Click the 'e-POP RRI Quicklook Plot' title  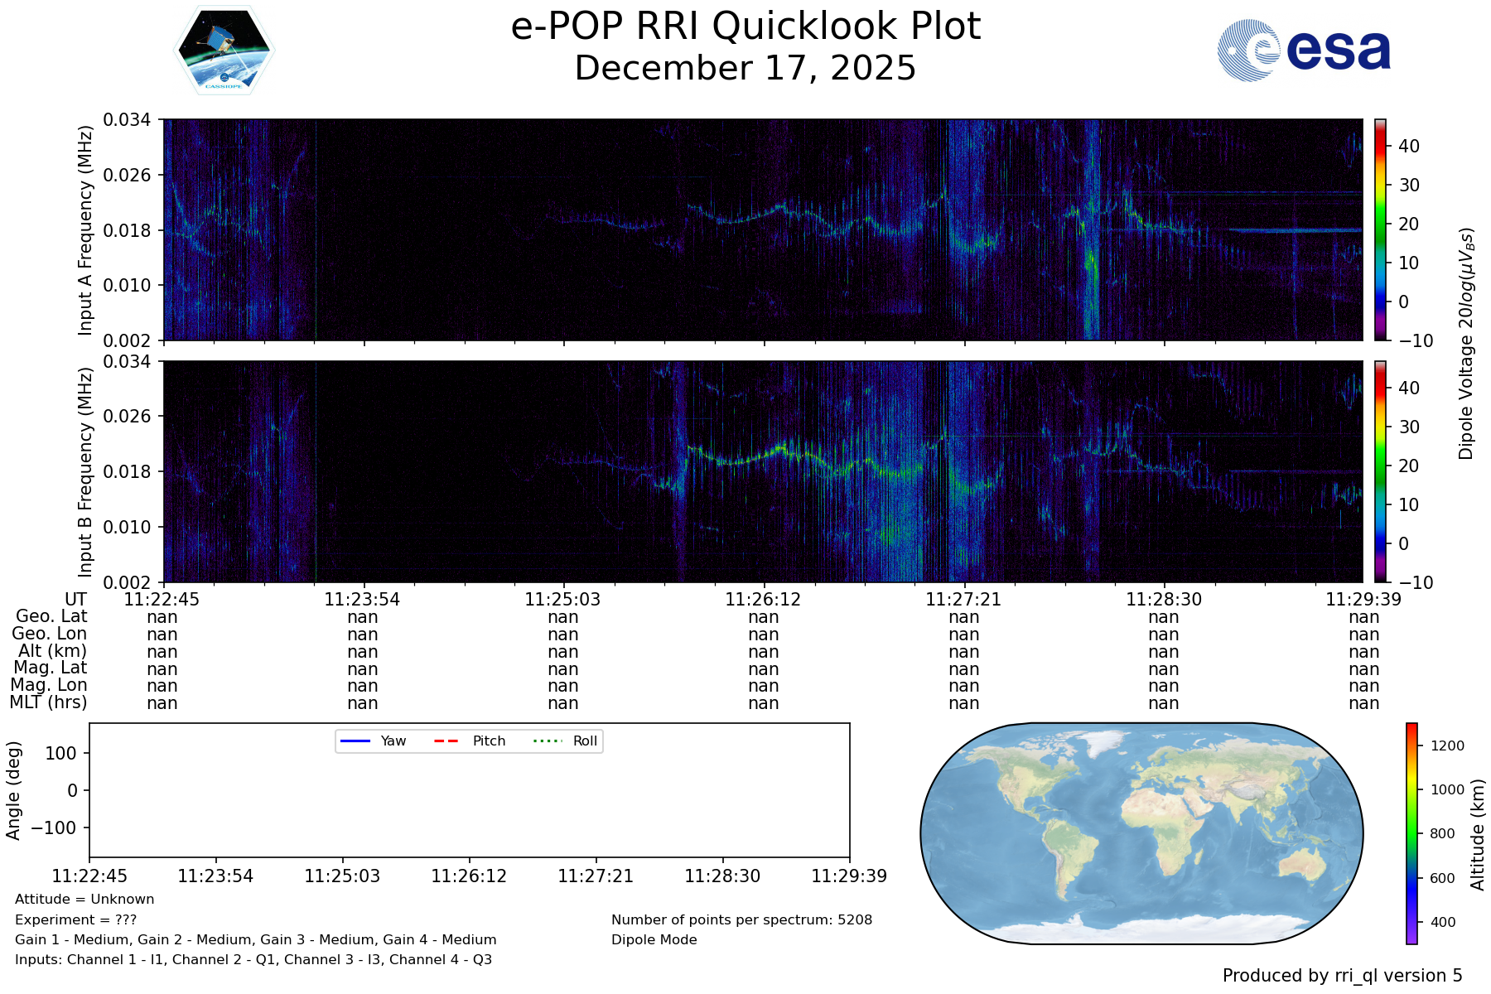[745, 27]
